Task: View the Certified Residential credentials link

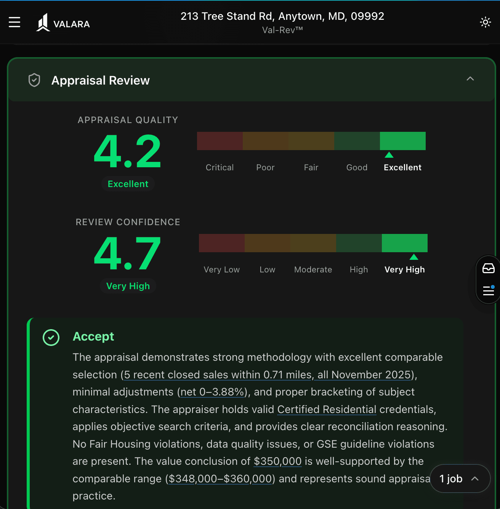Action: click(x=327, y=409)
